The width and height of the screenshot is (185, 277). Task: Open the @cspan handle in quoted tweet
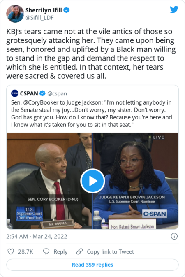pyautogui.click(x=57, y=93)
